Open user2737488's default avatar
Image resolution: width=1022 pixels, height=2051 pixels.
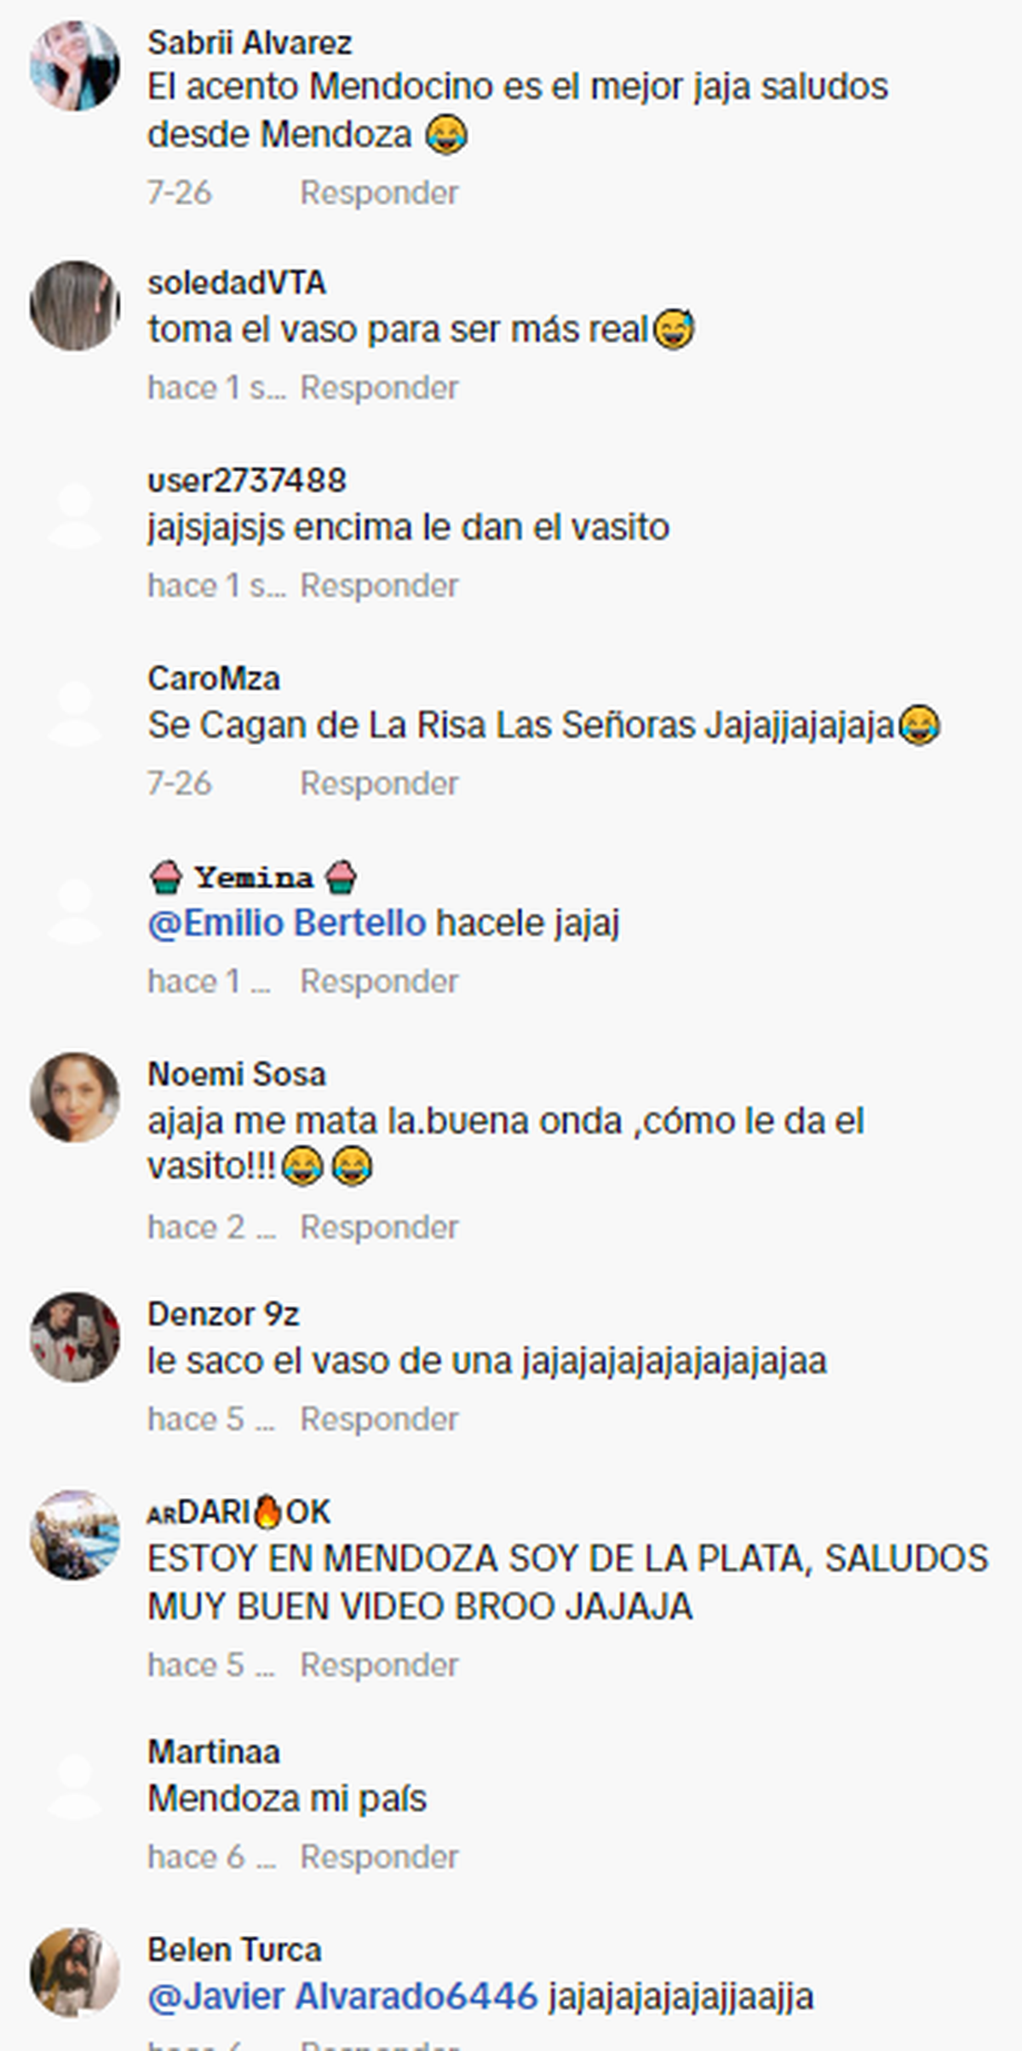click(x=75, y=514)
